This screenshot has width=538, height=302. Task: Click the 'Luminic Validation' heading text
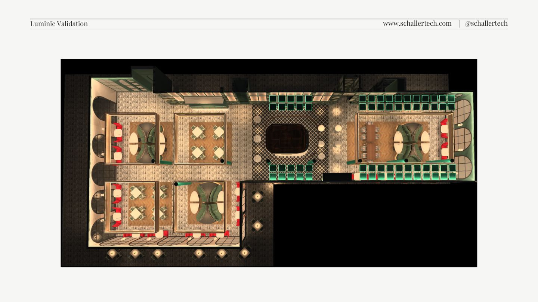[59, 24]
